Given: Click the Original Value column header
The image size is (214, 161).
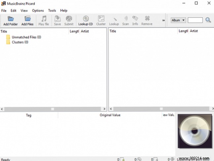Looking at the screenshot, I should tap(110, 115).
